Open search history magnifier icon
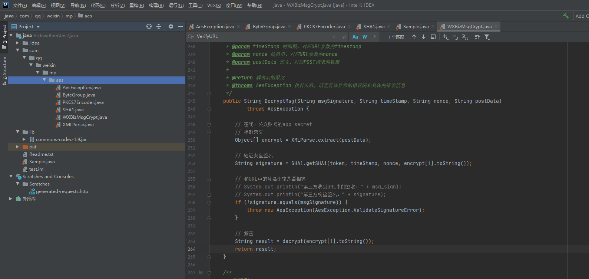Viewport: 589px width, 279px height. pyautogui.click(x=191, y=36)
